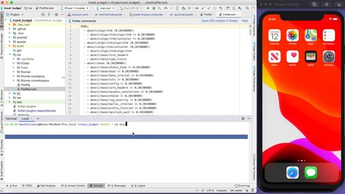Switch to pubspec.yaml tab

click(x=80, y=15)
